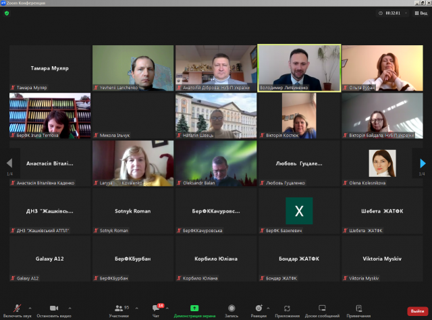Screen dimensions: 432x320
Task: Select Larysa Kovalenko video tile
Action: (133, 163)
